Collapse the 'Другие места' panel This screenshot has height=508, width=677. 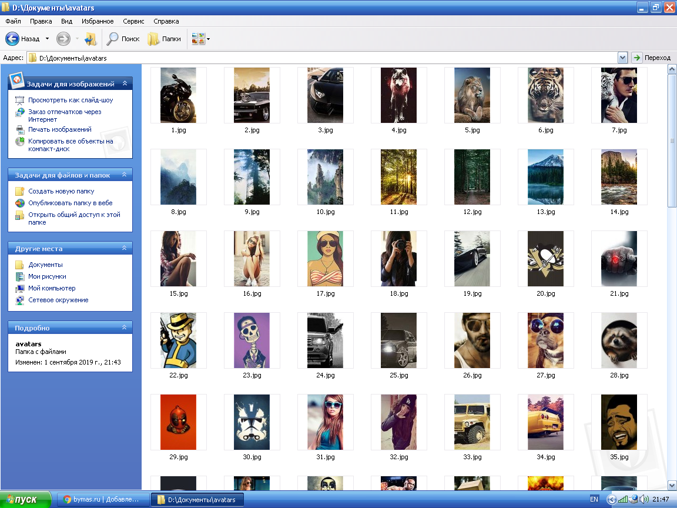124,249
